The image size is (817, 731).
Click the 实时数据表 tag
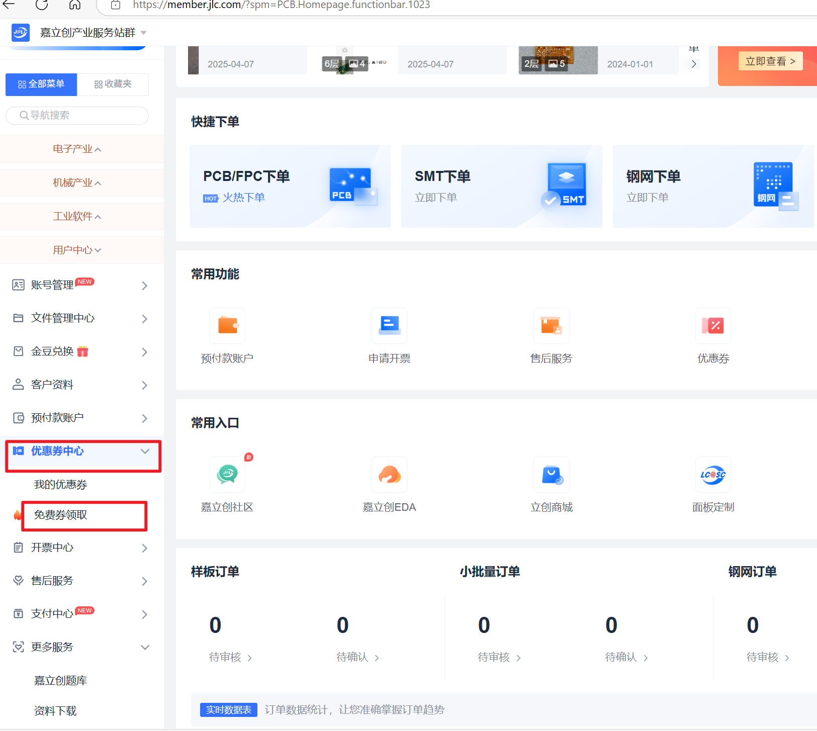click(x=229, y=710)
